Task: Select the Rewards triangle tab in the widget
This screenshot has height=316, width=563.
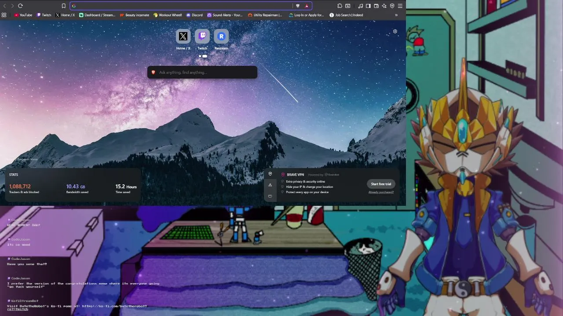Action: pyautogui.click(x=270, y=185)
